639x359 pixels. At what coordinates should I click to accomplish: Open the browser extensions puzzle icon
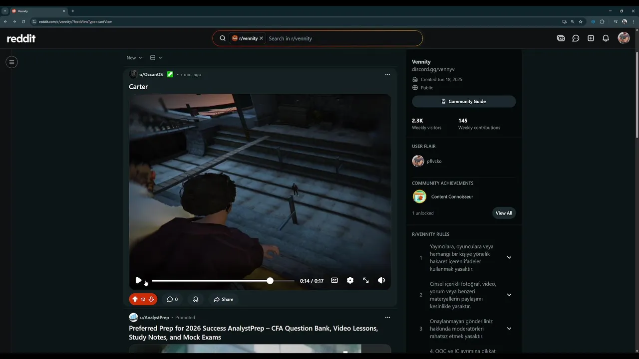[x=602, y=21]
